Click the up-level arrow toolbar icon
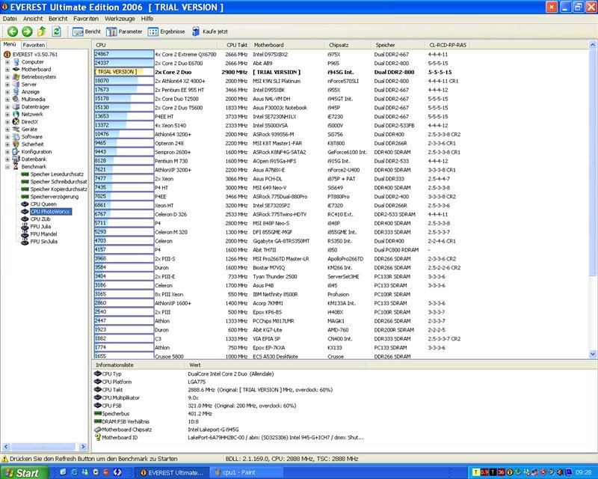 tap(42, 31)
